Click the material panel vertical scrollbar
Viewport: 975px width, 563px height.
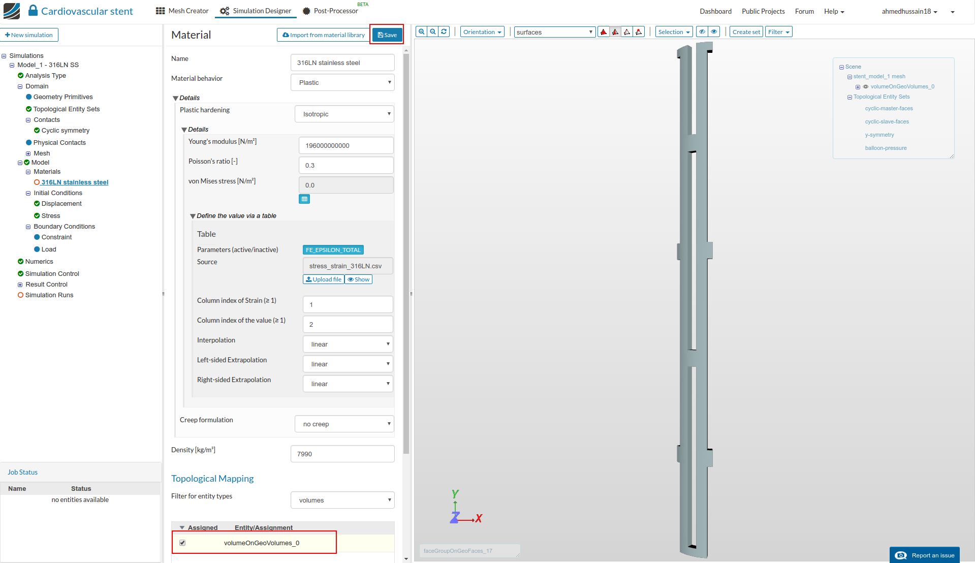(x=406, y=254)
